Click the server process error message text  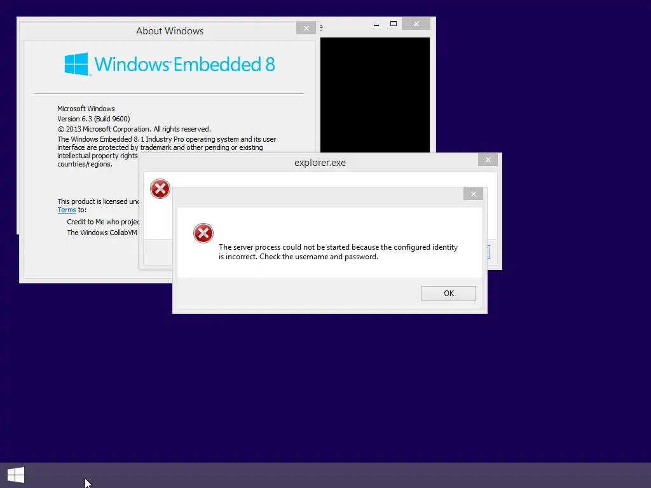click(x=338, y=252)
